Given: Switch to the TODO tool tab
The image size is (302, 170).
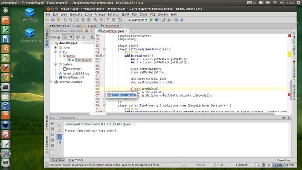Looking at the screenshot, I should tap(76, 161).
